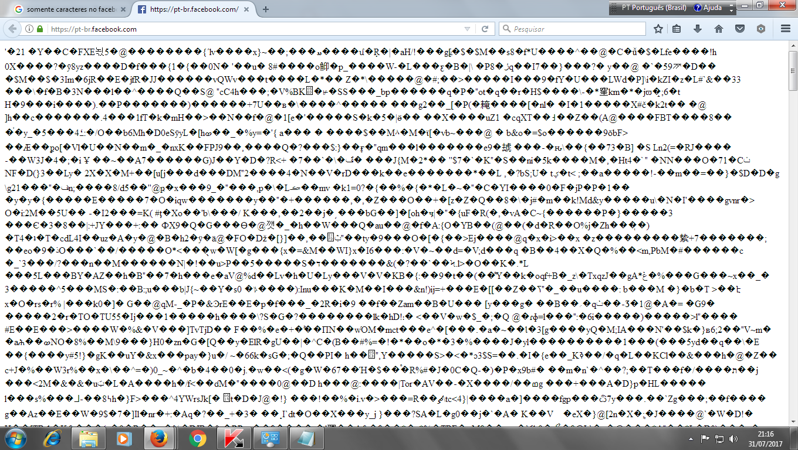Open Windows Explorer folder in taskbar
This screenshot has height=450, width=798.
point(89,438)
